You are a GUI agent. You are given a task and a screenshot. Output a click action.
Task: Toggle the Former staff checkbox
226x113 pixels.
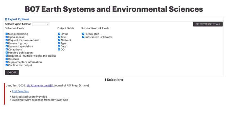[x=83, y=34]
